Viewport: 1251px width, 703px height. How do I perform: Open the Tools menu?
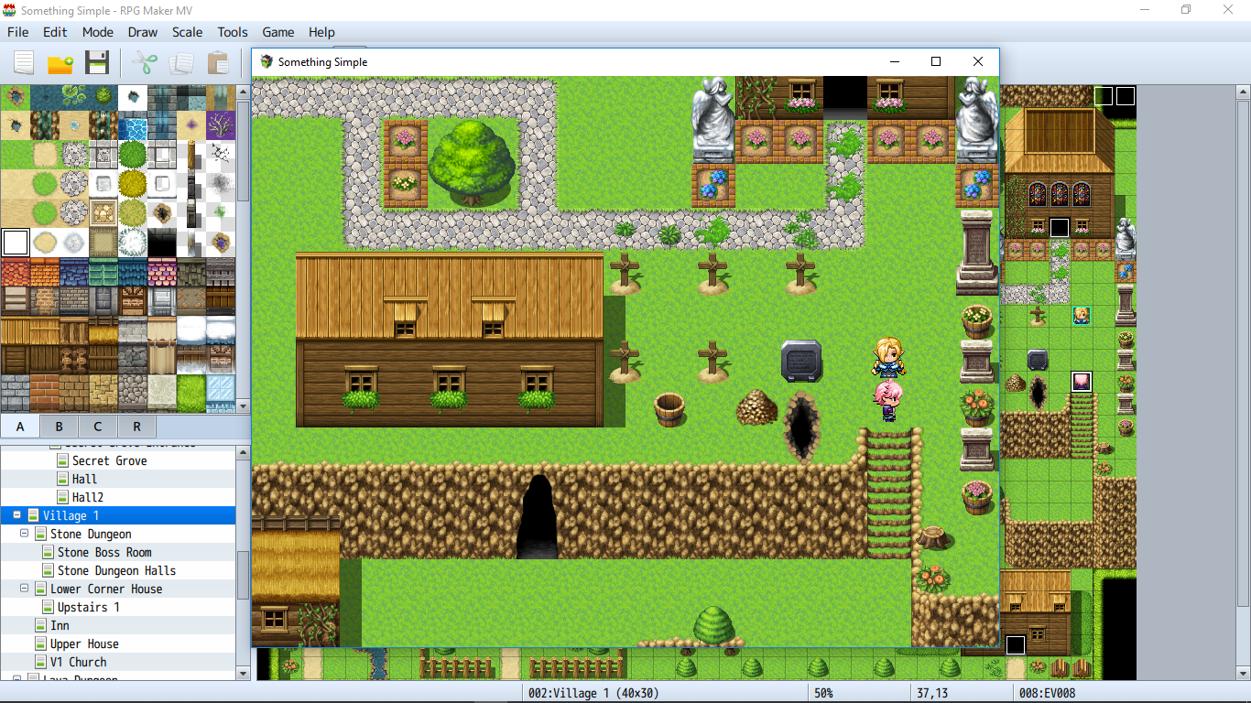233,32
